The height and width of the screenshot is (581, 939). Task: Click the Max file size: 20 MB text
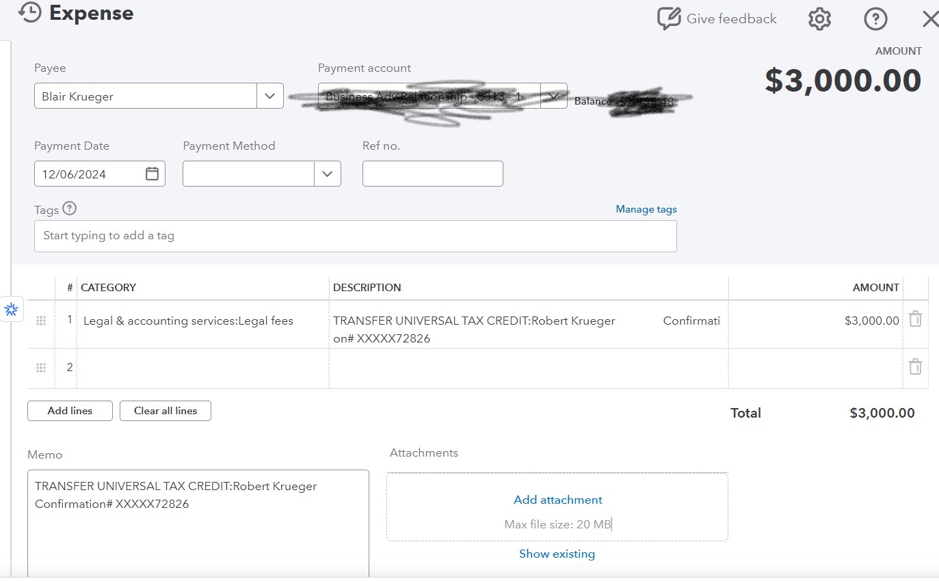tap(558, 525)
